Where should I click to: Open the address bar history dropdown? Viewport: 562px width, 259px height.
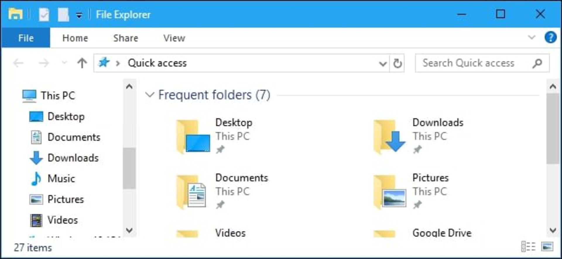click(x=383, y=63)
